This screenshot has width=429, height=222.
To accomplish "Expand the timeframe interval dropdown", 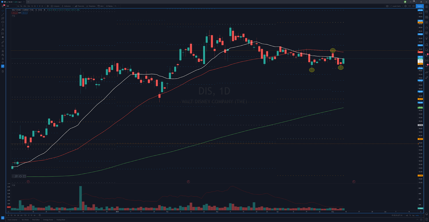I will point(45,6).
